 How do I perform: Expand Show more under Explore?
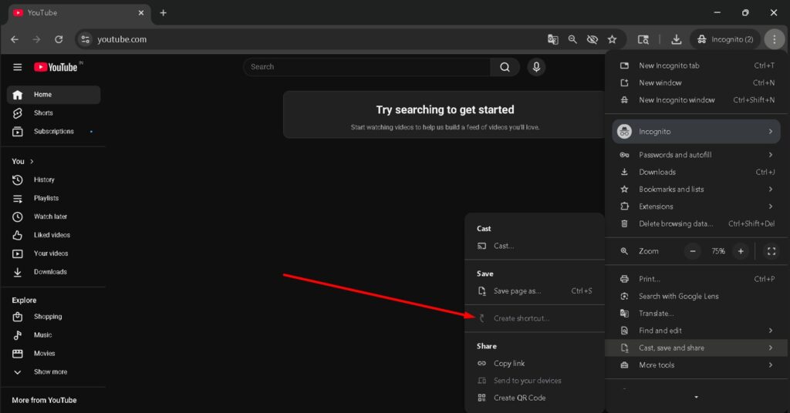(53, 371)
